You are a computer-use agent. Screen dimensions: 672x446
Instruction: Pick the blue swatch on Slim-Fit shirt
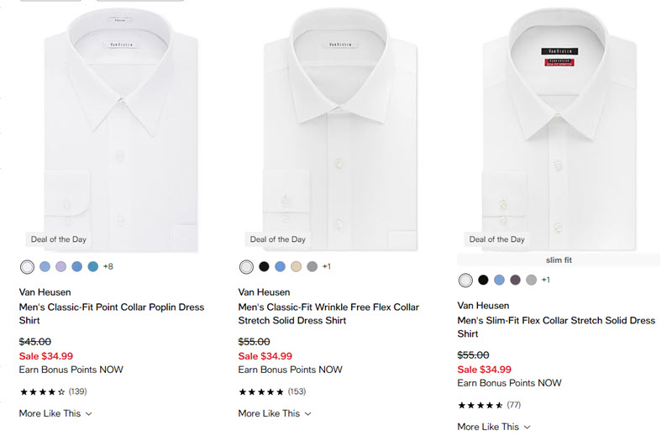point(499,280)
